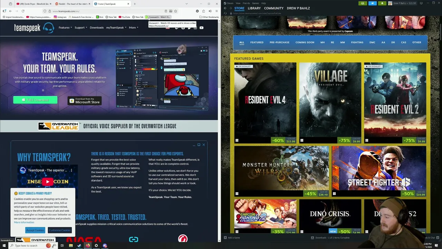This screenshot has height=249, width=442.
Task: Open the Steam Friends menu
Action: (x=246, y=3)
